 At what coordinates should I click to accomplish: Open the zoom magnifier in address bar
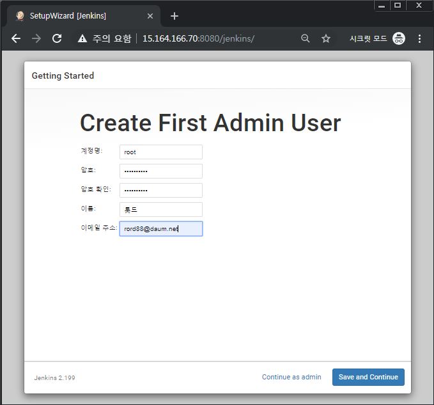click(305, 38)
